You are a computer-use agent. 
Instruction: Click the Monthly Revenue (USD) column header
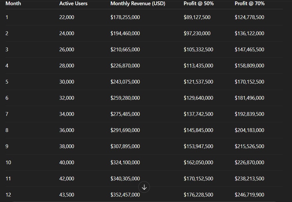point(138,3)
